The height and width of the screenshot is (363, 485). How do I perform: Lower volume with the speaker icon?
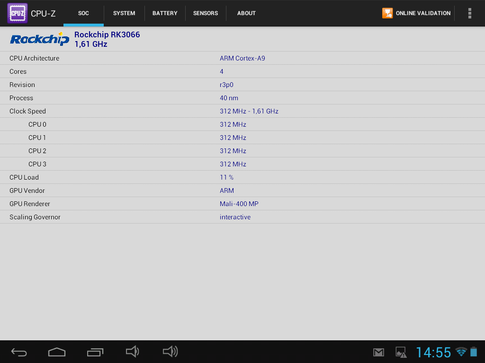132,351
